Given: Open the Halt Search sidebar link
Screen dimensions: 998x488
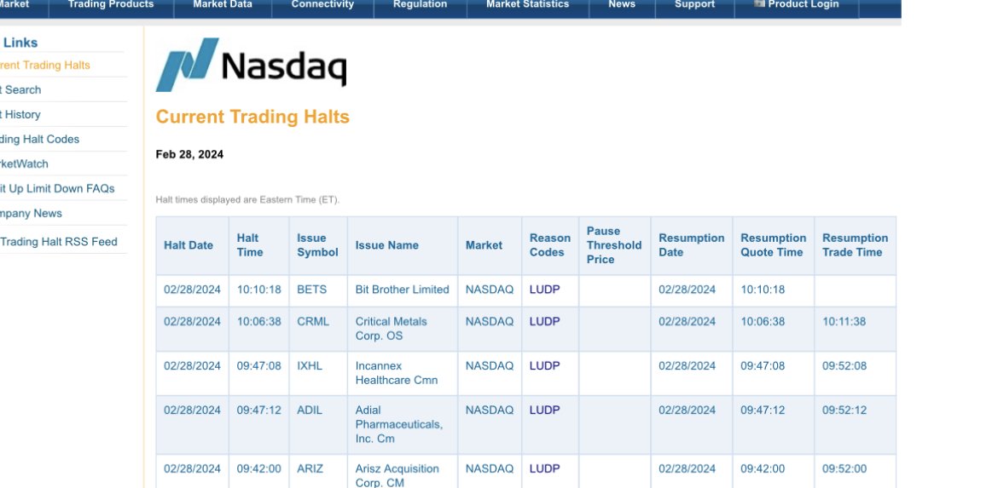Looking at the screenshot, I should 20,90.
